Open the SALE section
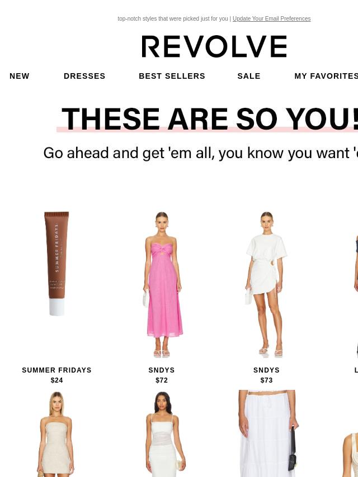Viewport: 358px width, 477px height. [x=249, y=76]
